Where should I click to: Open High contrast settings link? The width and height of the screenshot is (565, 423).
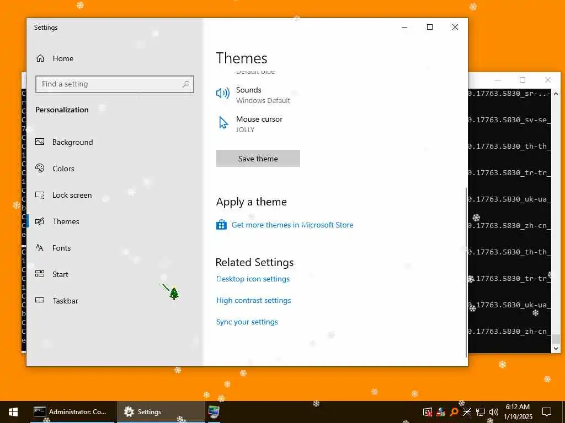pyautogui.click(x=254, y=300)
